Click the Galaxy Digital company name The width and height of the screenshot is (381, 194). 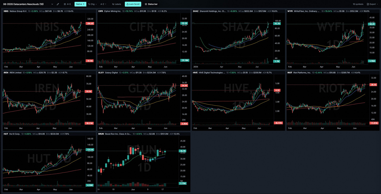coord(111,72)
